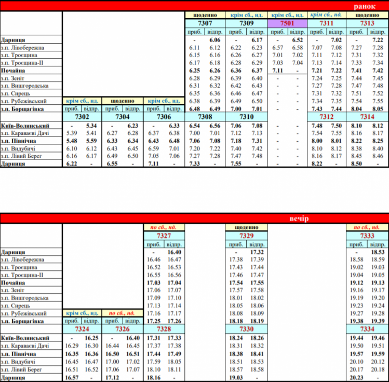This screenshot has height=382, width=389.
Task: Click 'з.п. Зеніт' in the morning table
Action: 12,78
